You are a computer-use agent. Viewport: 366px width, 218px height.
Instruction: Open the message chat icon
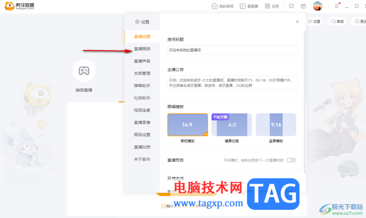click(291, 6)
